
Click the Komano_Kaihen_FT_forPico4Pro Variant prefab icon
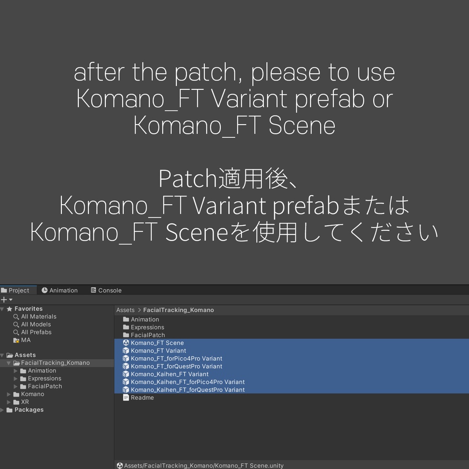click(126, 382)
